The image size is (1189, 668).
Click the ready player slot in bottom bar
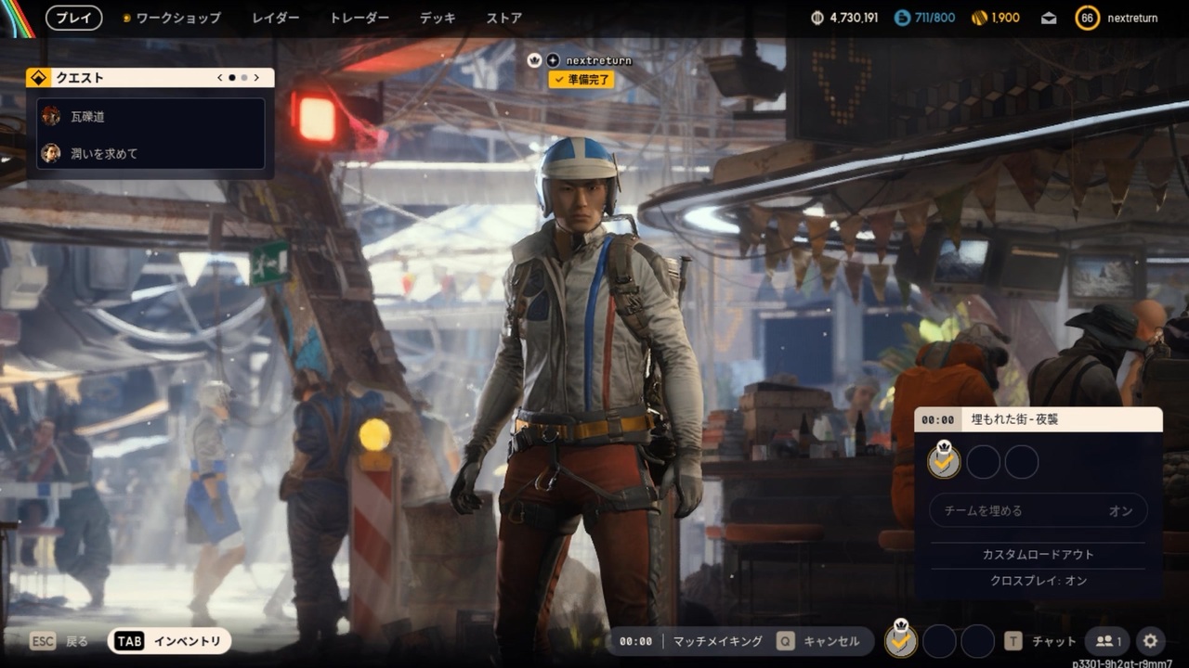pyautogui.click(x=900, y=641)
